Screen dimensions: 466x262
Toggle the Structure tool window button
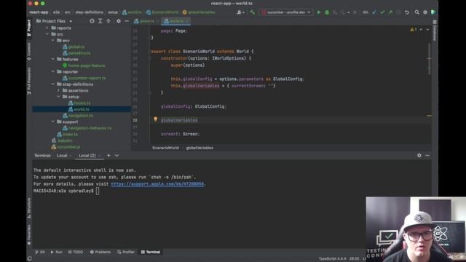point(29,208)
